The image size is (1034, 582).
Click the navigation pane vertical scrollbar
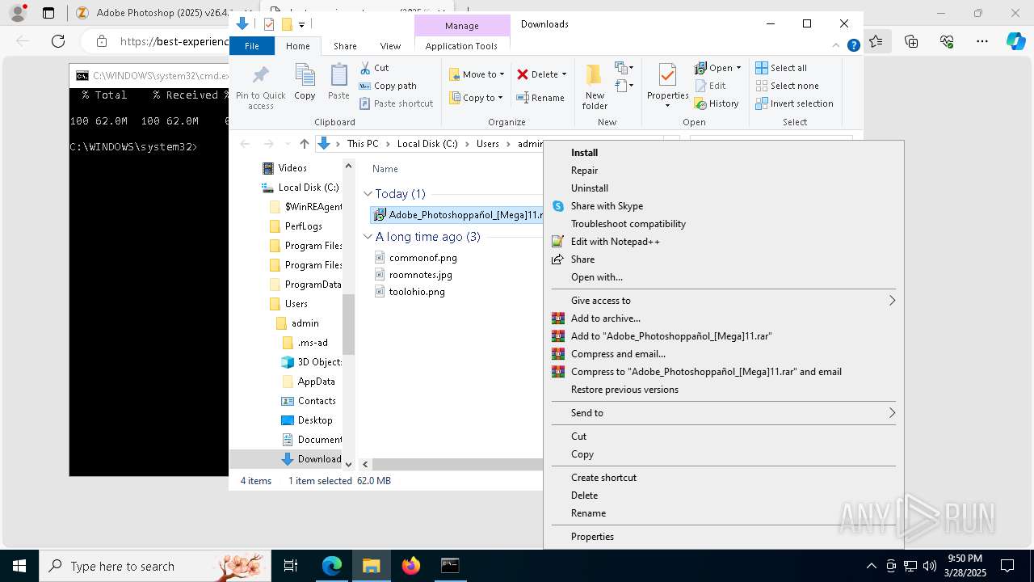349,323
